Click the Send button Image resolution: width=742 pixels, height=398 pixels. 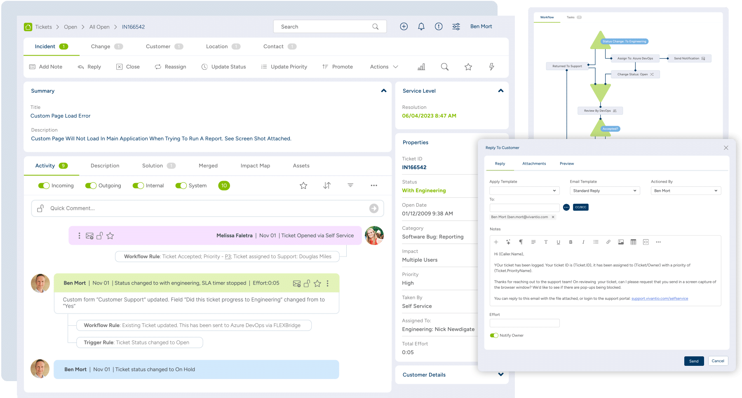[x=694, y=361]
